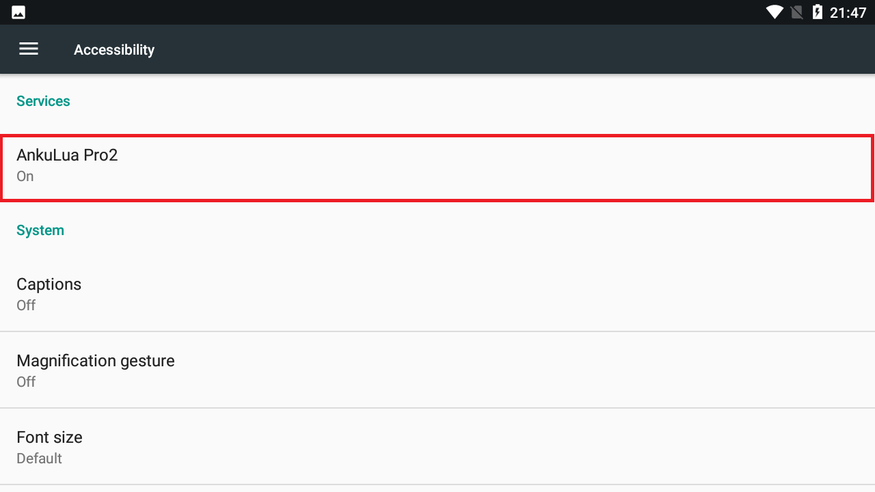The height and width of the screenshot is (492, 875).
Task: Tap the 21:47 clock in status bar
Action: click(848, 12)
